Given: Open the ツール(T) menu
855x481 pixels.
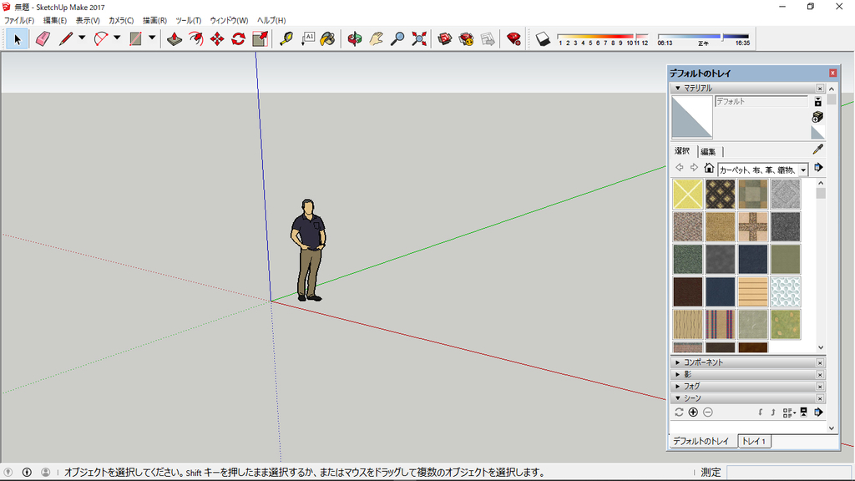Looking at the screenshot, I should click(188, 20).
